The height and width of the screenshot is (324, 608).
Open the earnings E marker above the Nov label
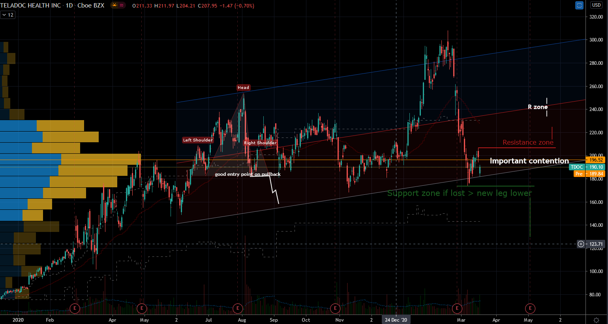coord(335,308)
